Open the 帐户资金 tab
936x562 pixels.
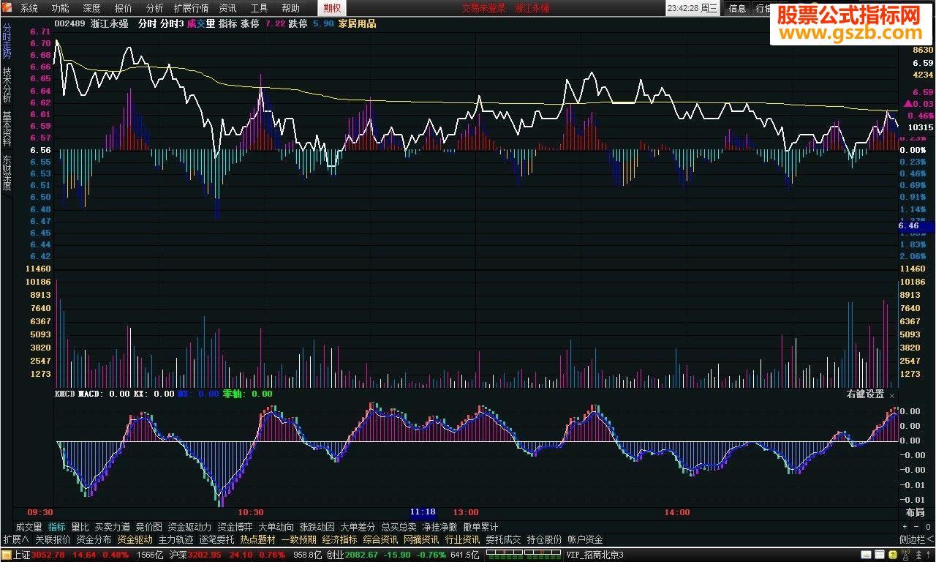pos(585,539)
